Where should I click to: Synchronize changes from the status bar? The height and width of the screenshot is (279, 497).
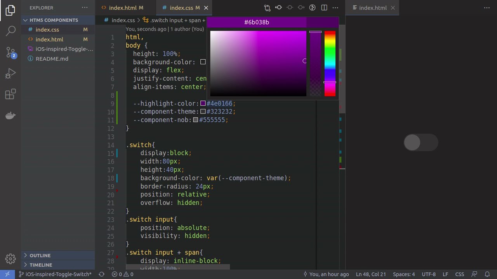pyautogui.click(x=101, y=274)
